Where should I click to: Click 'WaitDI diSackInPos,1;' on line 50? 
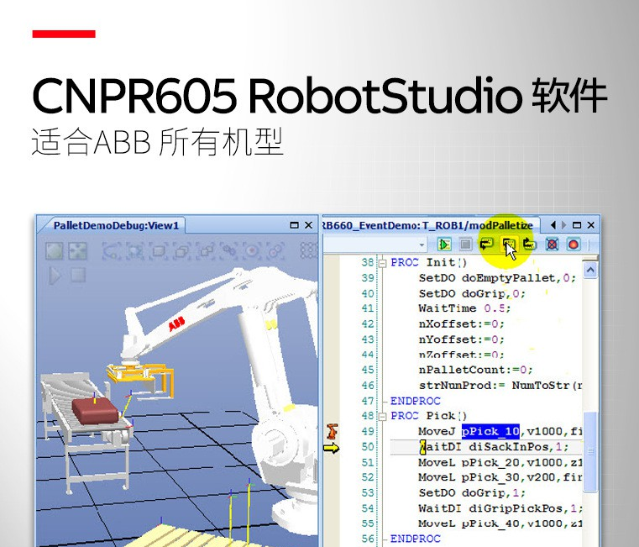(x=494, y=447)
